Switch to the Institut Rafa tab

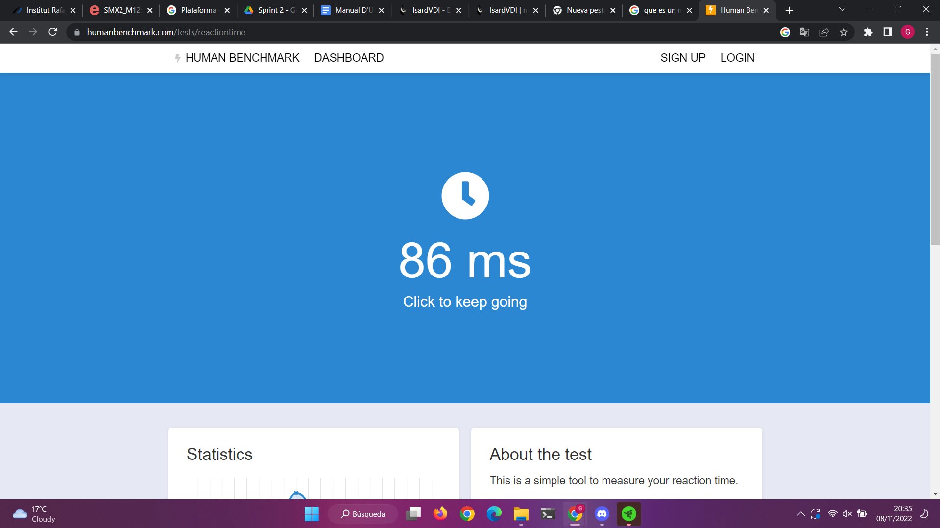click(x=45, y=10)
